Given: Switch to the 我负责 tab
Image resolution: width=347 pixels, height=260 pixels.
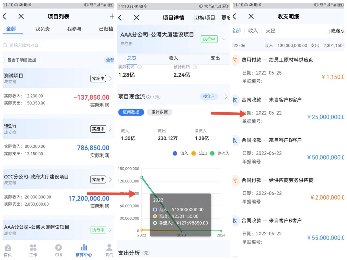Looking at the screenshot, I should 43,29.
